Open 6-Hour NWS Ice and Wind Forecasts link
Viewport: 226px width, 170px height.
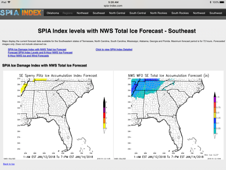(28, 56)
